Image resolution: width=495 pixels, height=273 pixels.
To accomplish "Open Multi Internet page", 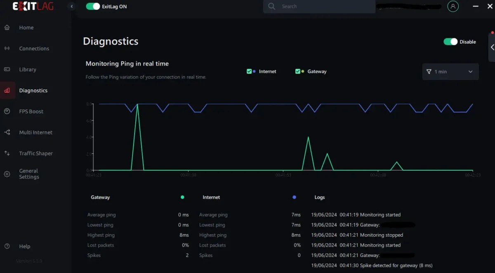I will (x=36, y=132).
